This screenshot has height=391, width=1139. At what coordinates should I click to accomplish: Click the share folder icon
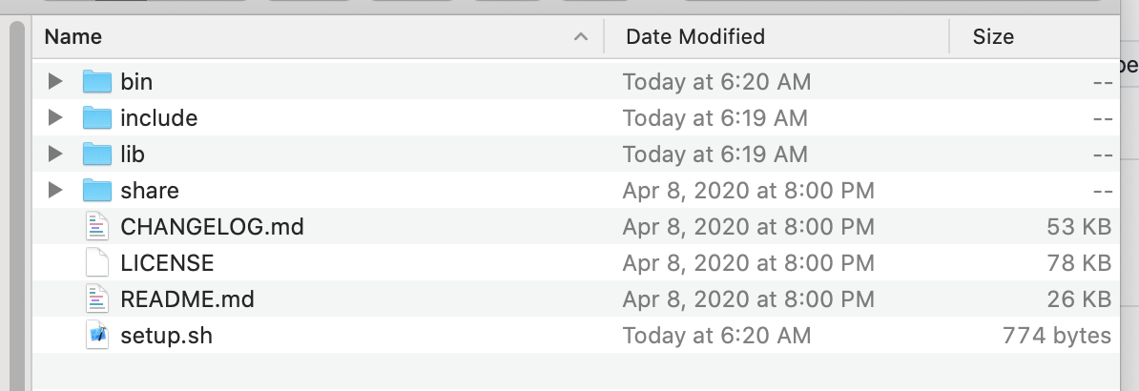tap(97, 191)
